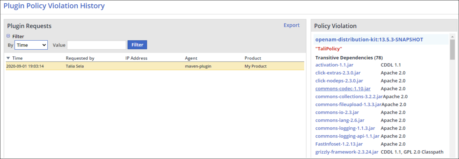Click the filter Value text field
The height and width of the screenshot is (159, 459).
96,45
